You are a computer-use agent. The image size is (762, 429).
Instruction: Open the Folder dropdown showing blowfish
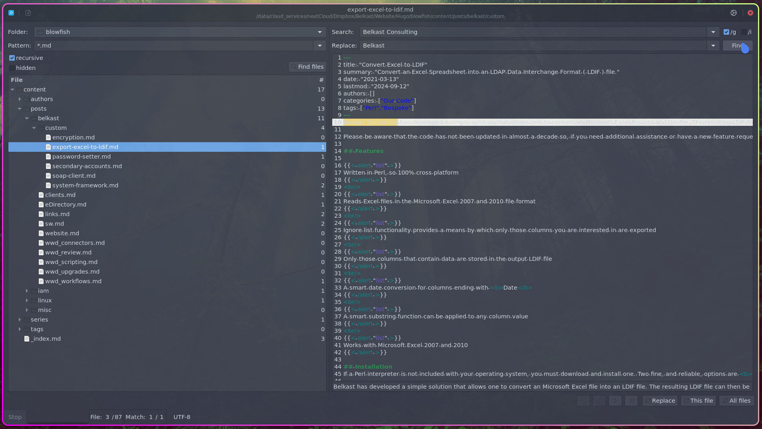[x=180, y=32]
